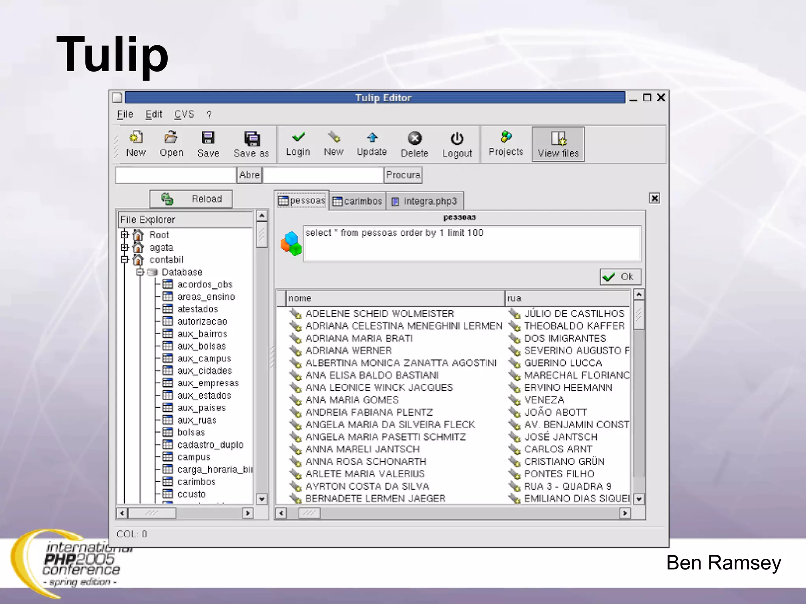
Task: Click the Ok query button
Action: [x=620, y=277]
